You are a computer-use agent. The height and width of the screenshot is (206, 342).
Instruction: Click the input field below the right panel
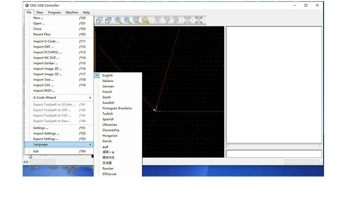point(274,154)
